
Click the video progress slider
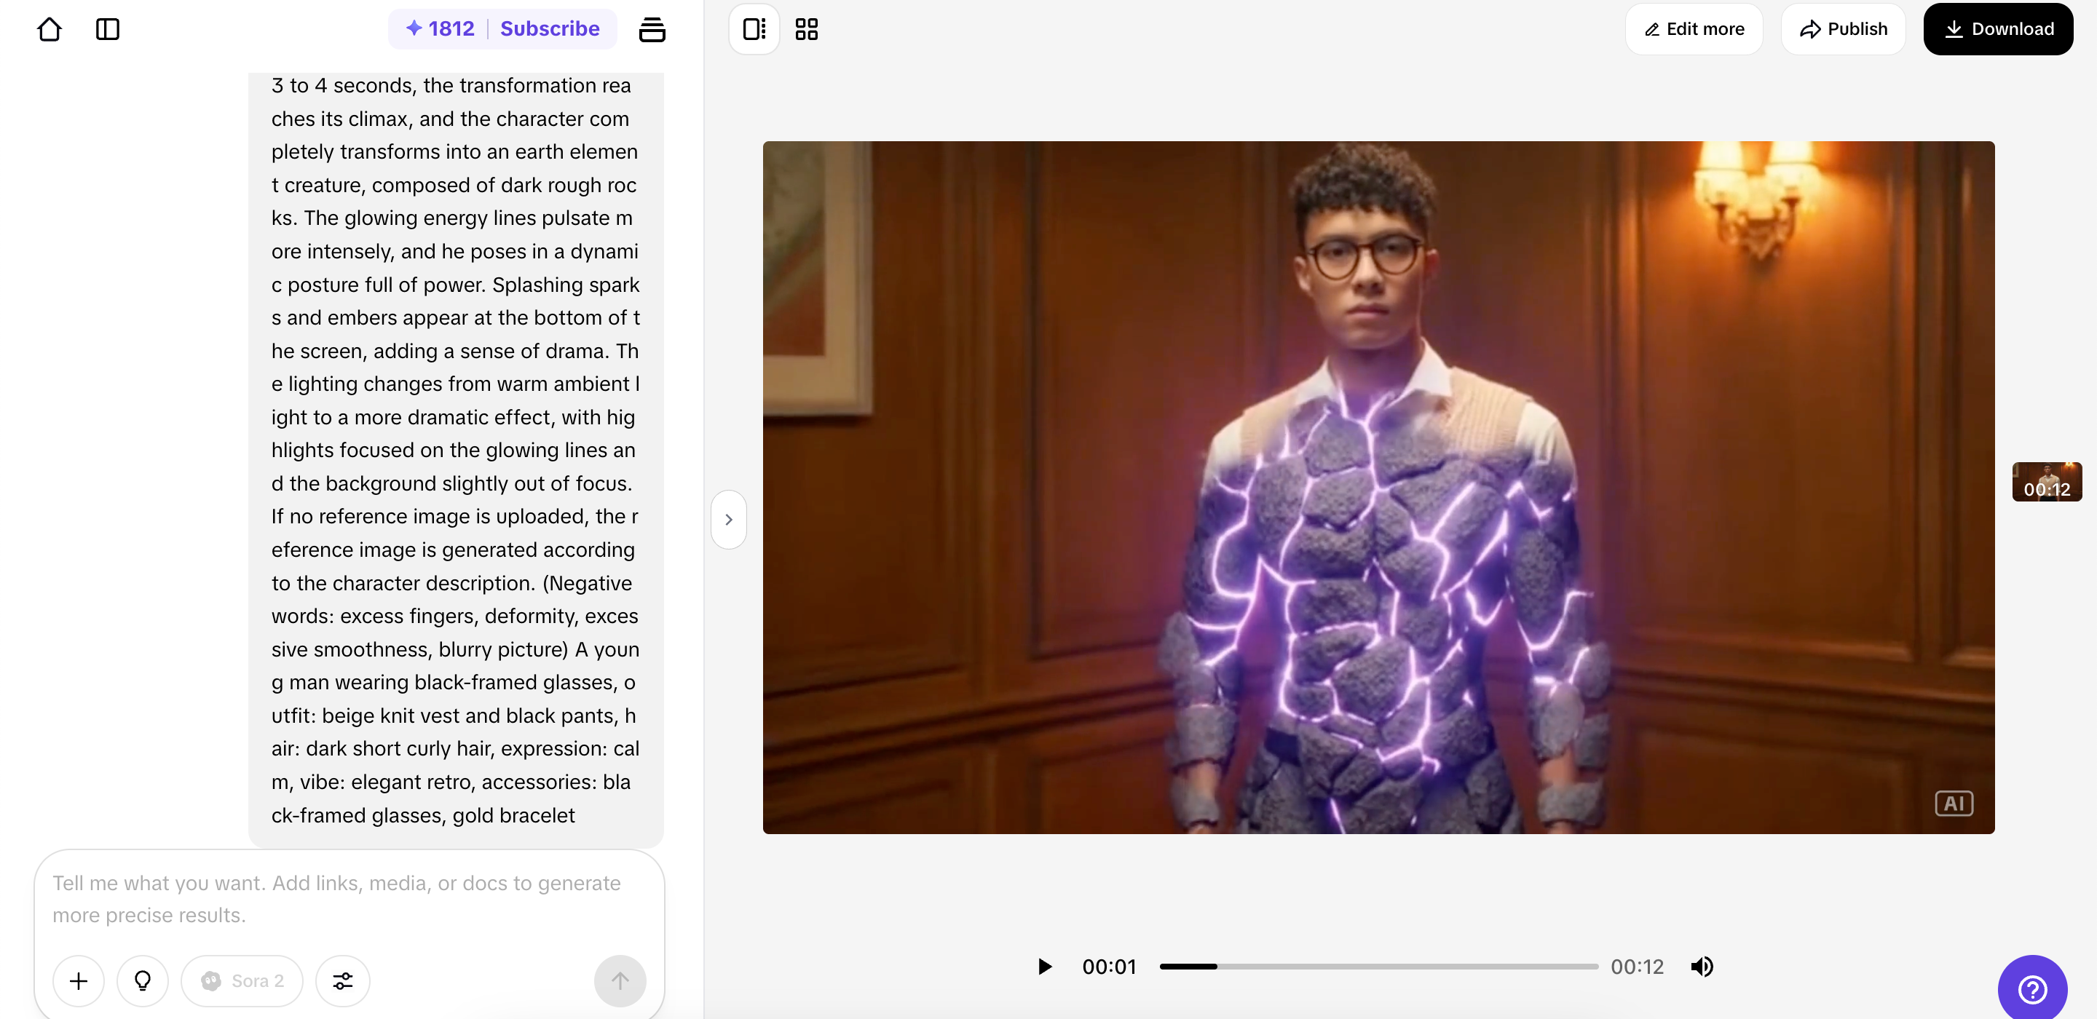(x=1378, y=966)
